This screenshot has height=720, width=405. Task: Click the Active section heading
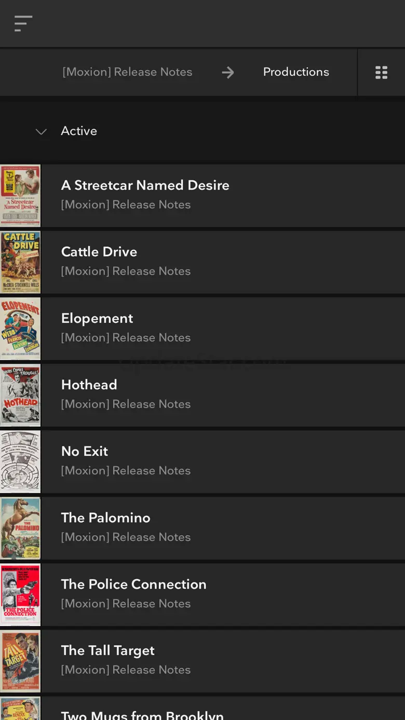point(79,131)
